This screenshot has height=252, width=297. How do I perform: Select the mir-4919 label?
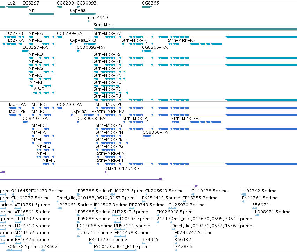point(98,17)
